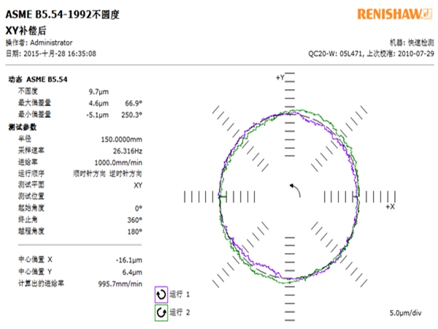Image resolution: width=438 pixels, height=329 pixels.
Task: Select the 运行 2 legend label
Action: tap(180, 313)
